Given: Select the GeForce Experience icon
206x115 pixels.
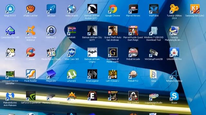Looking at the screenshot, I should (x=31, y=96).
